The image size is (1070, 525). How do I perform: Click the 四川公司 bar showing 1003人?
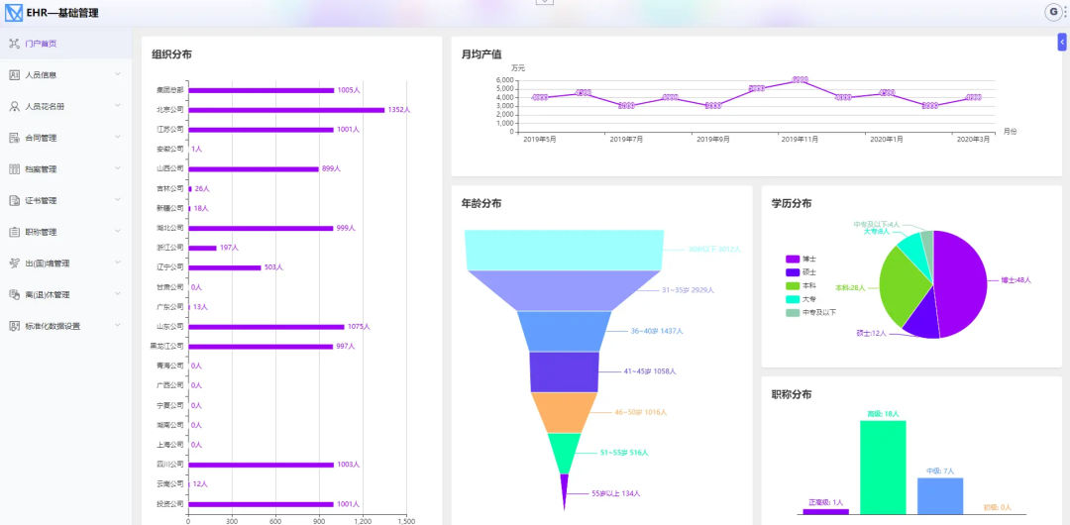coord(261,465)
